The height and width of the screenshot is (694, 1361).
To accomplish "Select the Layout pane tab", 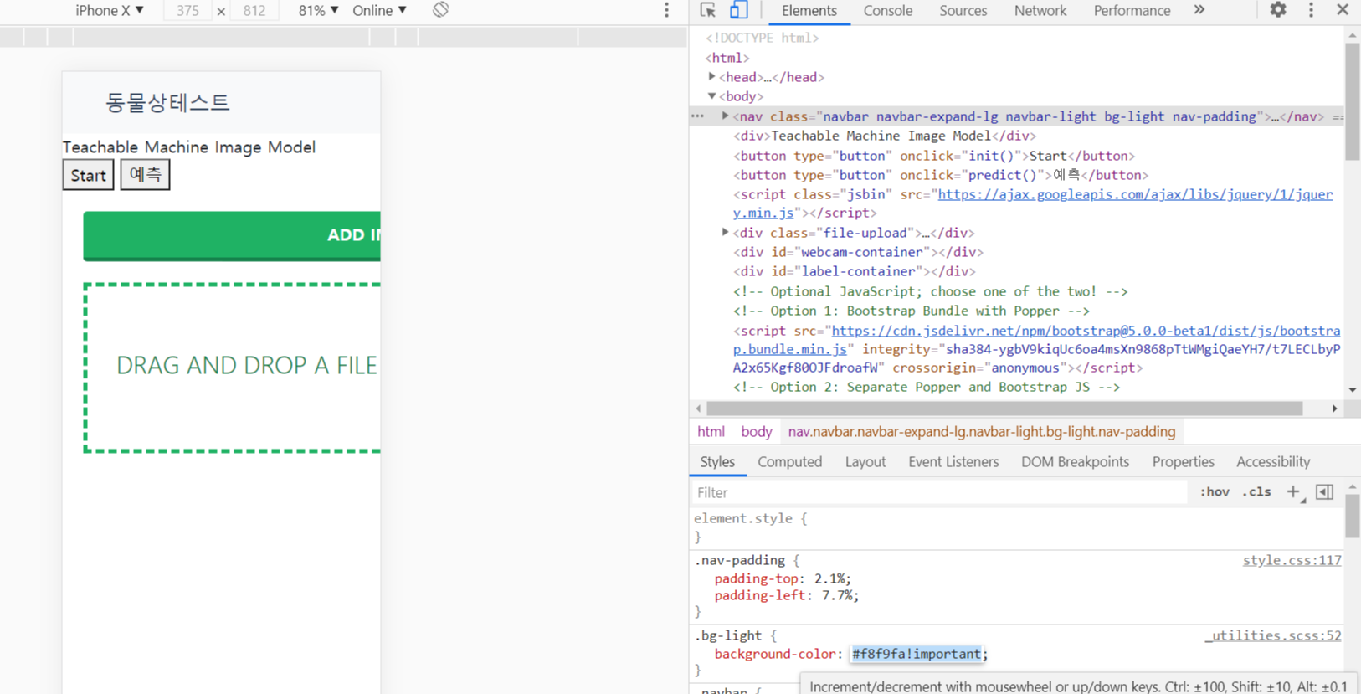I will coord(865,462).
